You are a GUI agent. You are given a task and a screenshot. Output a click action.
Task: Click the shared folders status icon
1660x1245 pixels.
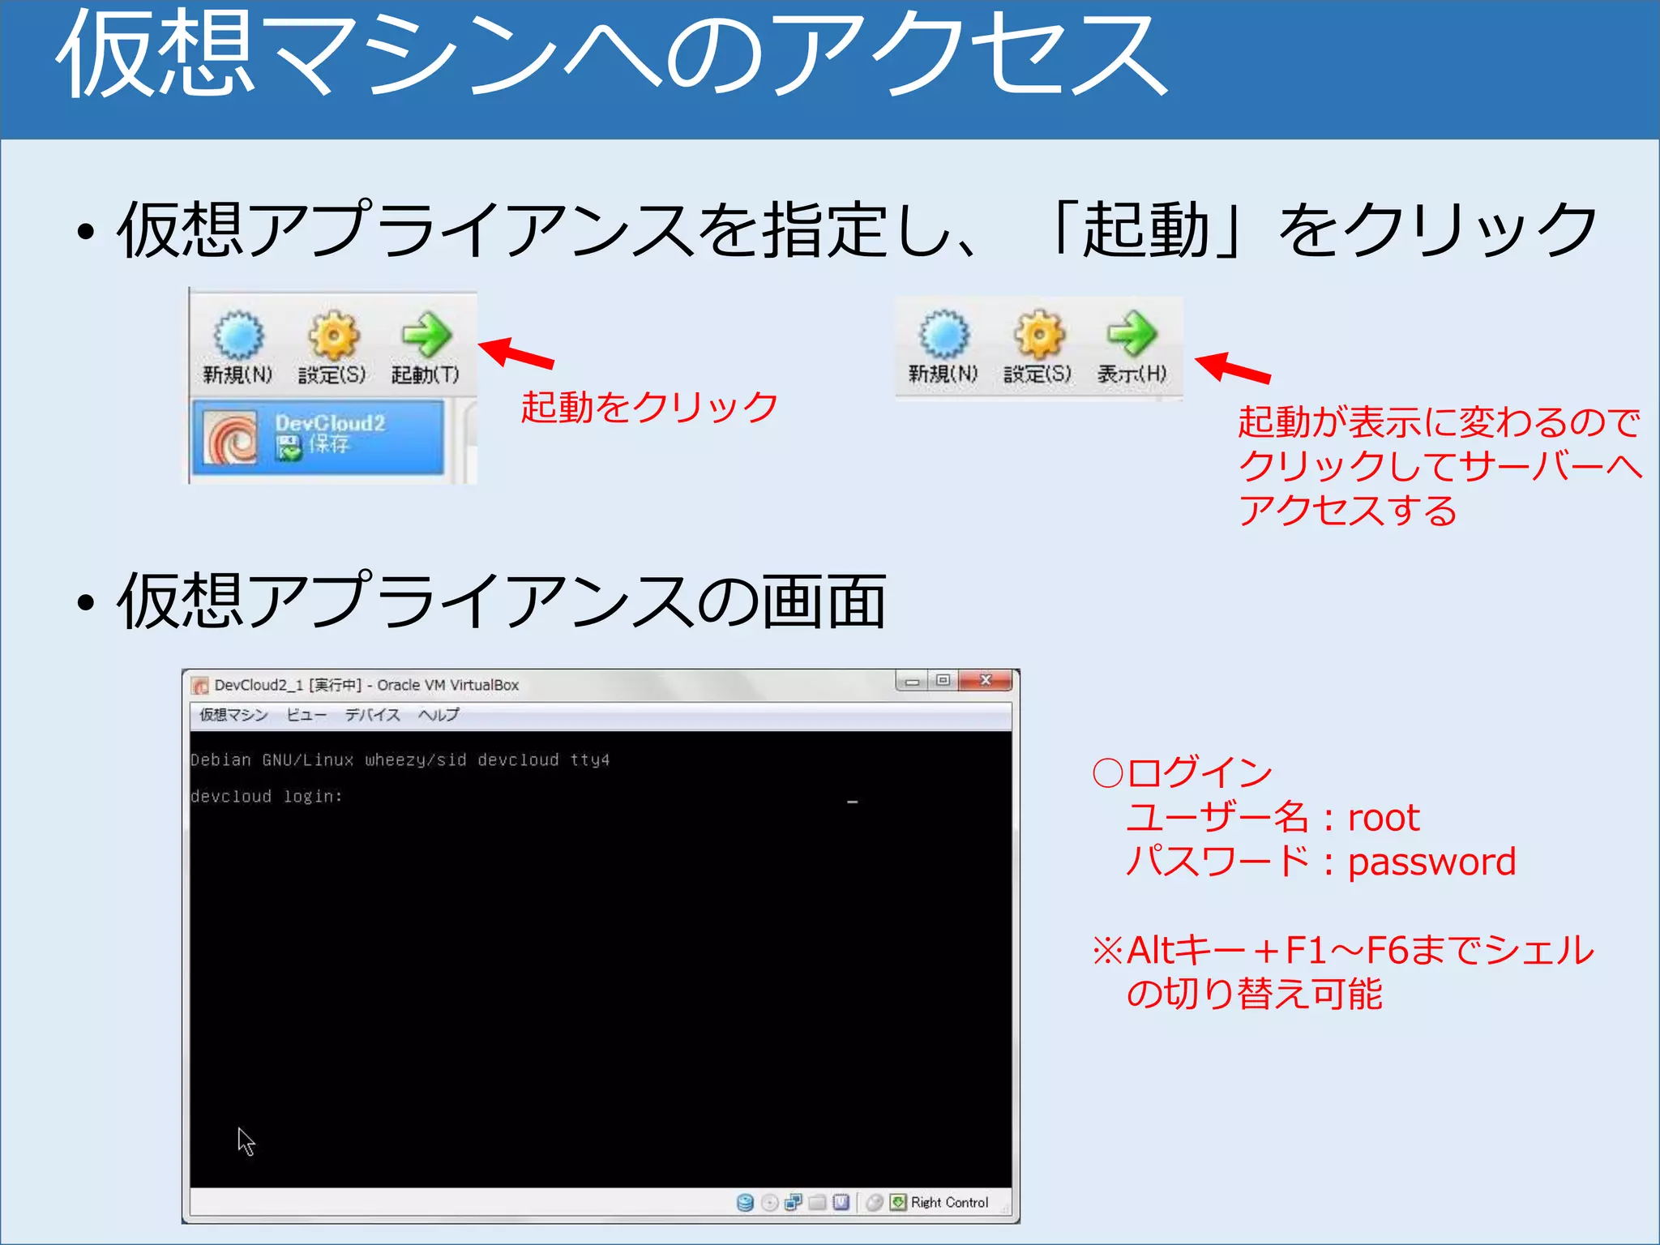point(817,1202)
